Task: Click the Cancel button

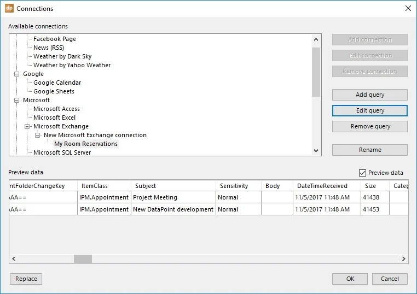Action: coord(390,279)
